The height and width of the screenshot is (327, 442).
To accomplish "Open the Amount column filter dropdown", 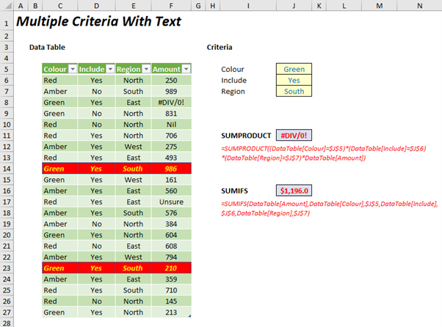I will pyautogui.click(x=186, y=69).
